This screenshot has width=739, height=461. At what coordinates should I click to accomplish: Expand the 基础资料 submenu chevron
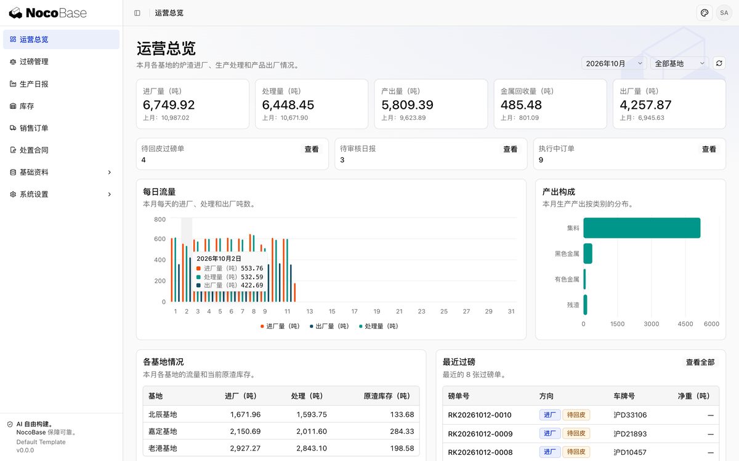click(110, 172)
